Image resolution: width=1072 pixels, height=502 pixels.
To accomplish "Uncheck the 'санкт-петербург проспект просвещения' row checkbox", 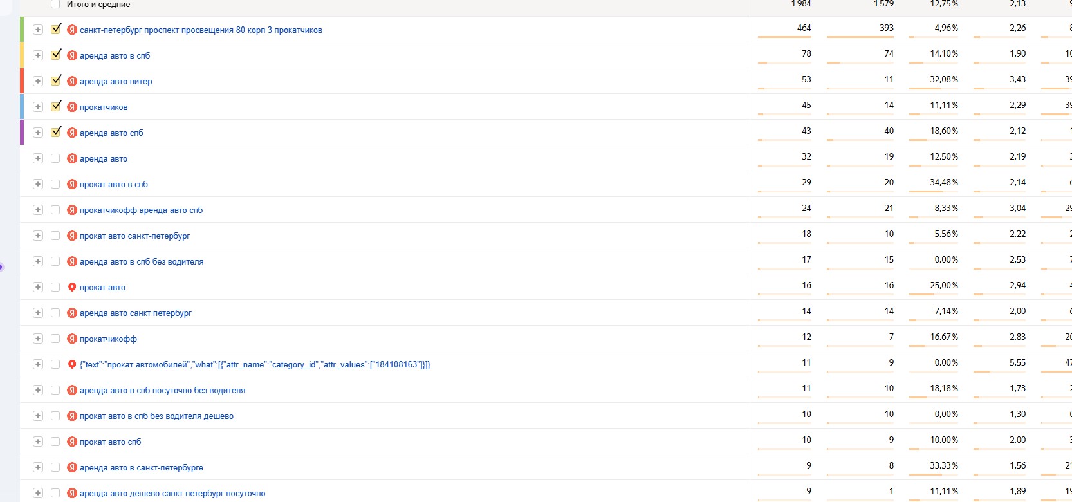I will (55, 29).
